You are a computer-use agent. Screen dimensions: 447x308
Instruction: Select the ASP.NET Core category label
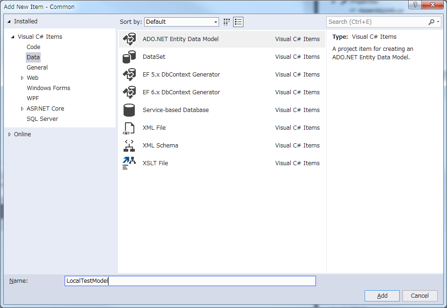pos(45,109)
